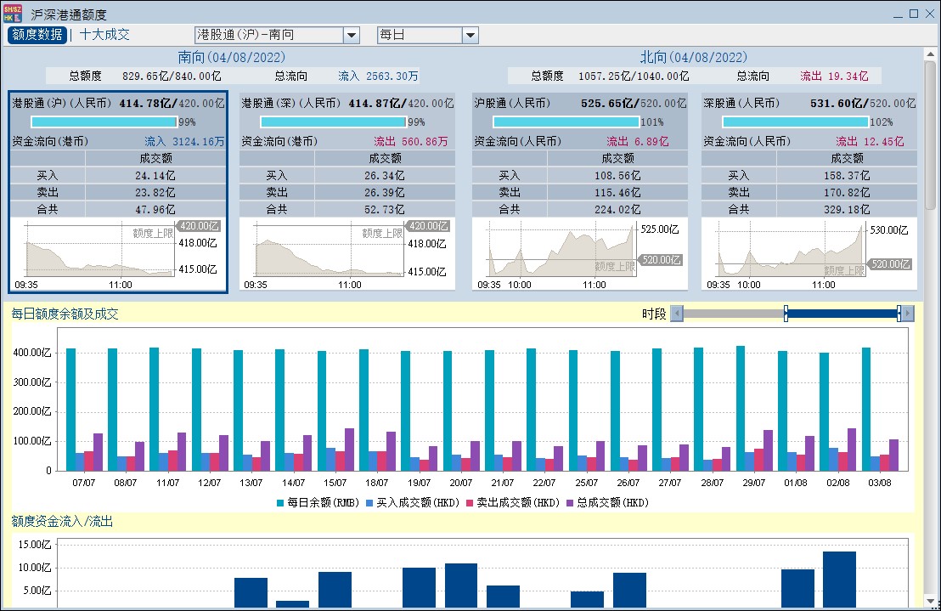
Task: Click the vertical scrollbar on the right
Action: (x=930, y=136)
